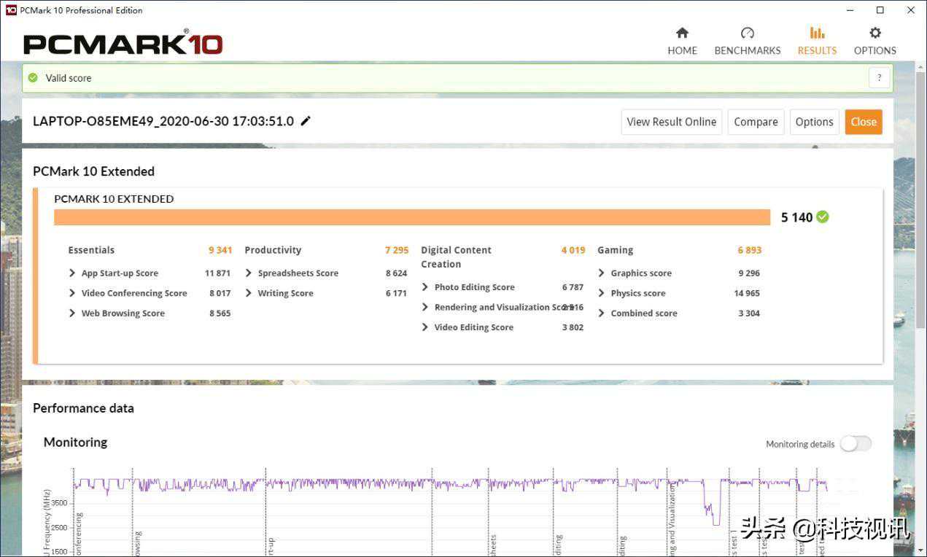927x557 pixels.
Task: Click the Options button beside Compare
Action: pyautogui.click(x=814, y=122)
